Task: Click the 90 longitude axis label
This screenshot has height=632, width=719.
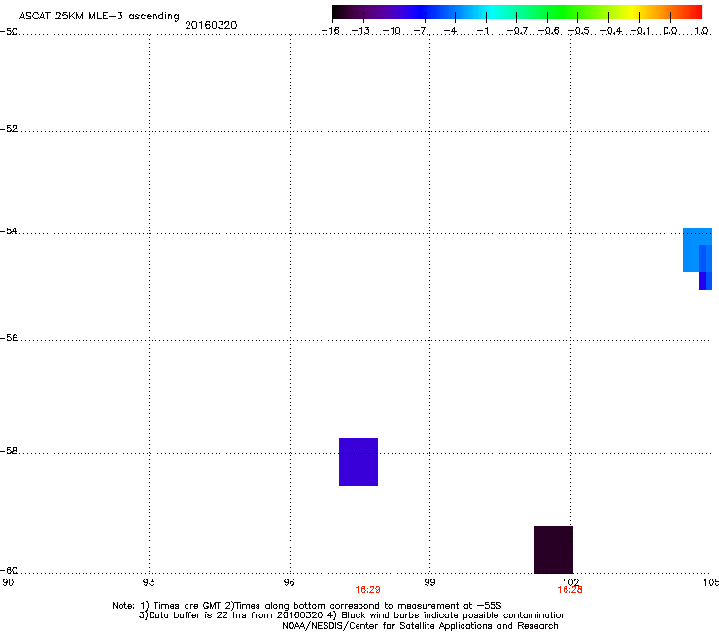Action: tap(8, 582)
